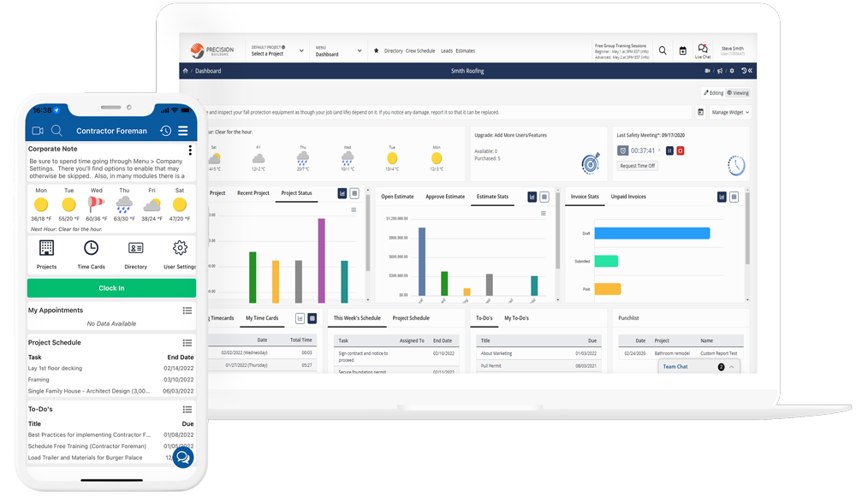This screenshot has height=496, width=856.
Task: Click the desktop header search magnifier
Action: pyautogui.click(x=663, y=51)
